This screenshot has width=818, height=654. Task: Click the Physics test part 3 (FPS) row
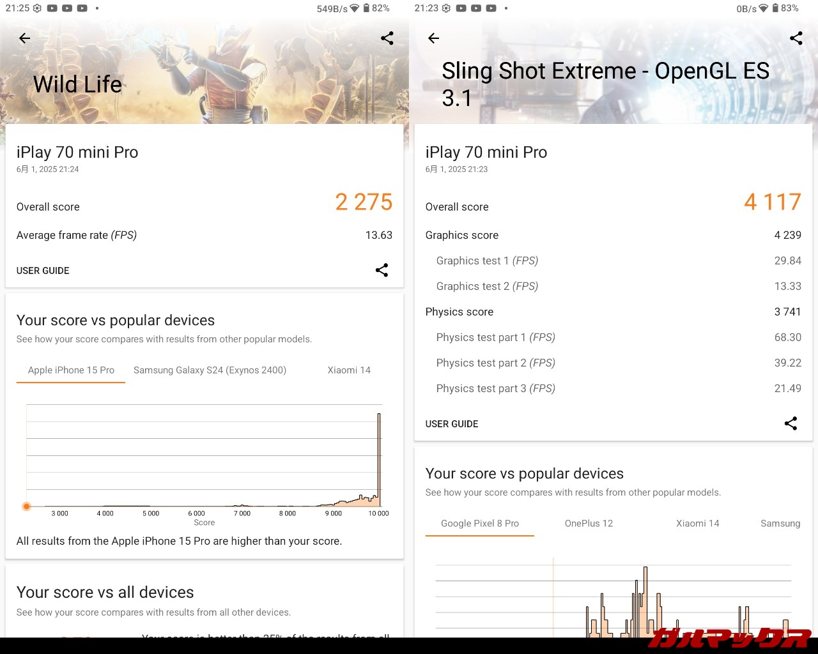point(613,388)
